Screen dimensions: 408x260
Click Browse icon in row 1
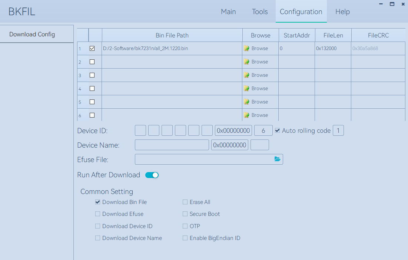click(246, 48)
